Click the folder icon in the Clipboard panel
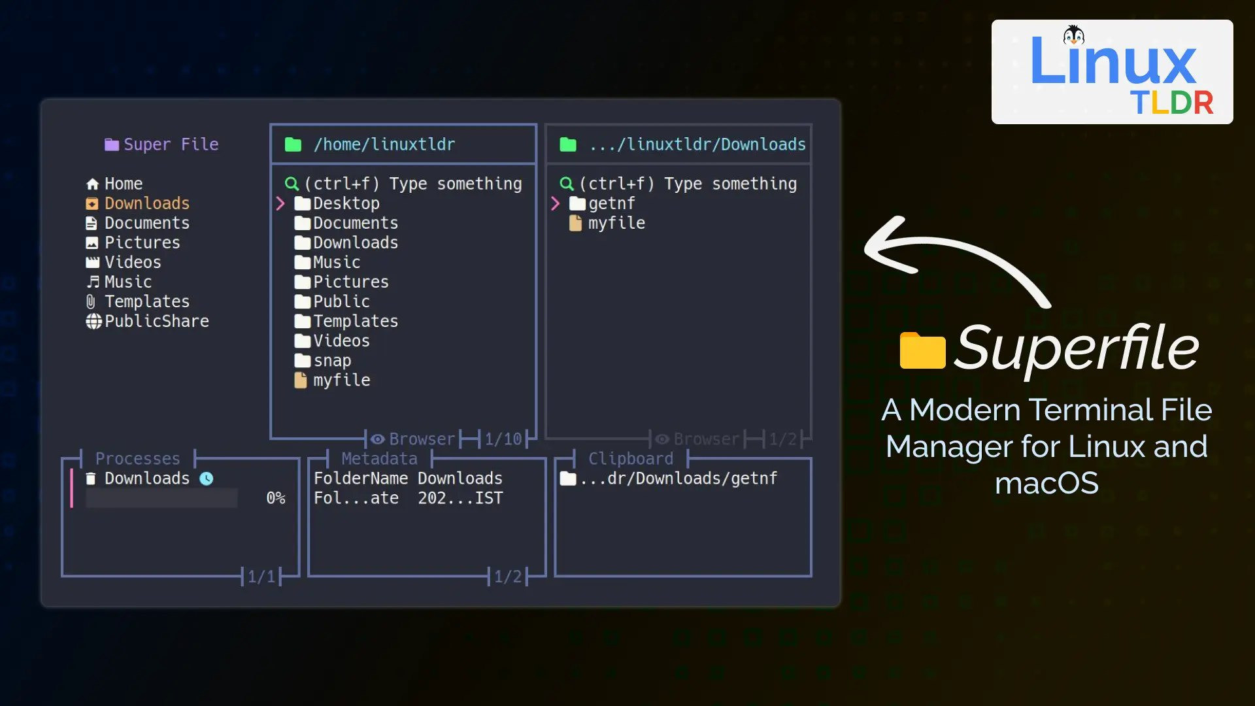 (568, 479)
